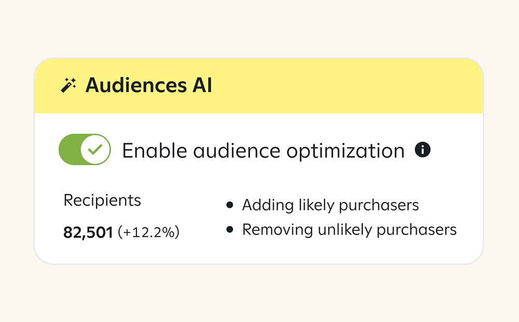Disable the audience optimization toggle
The height and width of the screenshot is (322, 519).
[85, 149]
